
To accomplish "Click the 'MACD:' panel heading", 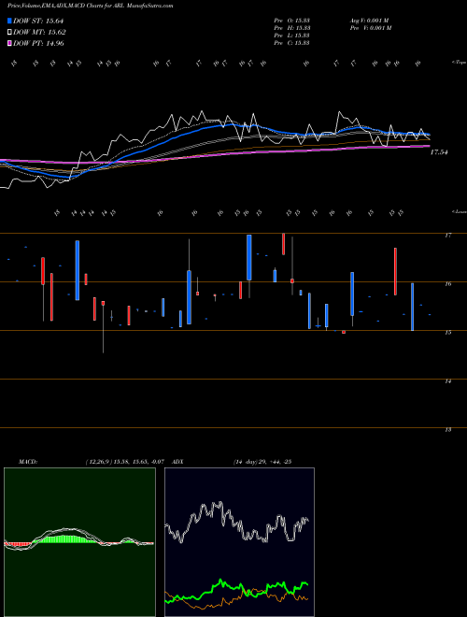I will (x=28, y=462).
